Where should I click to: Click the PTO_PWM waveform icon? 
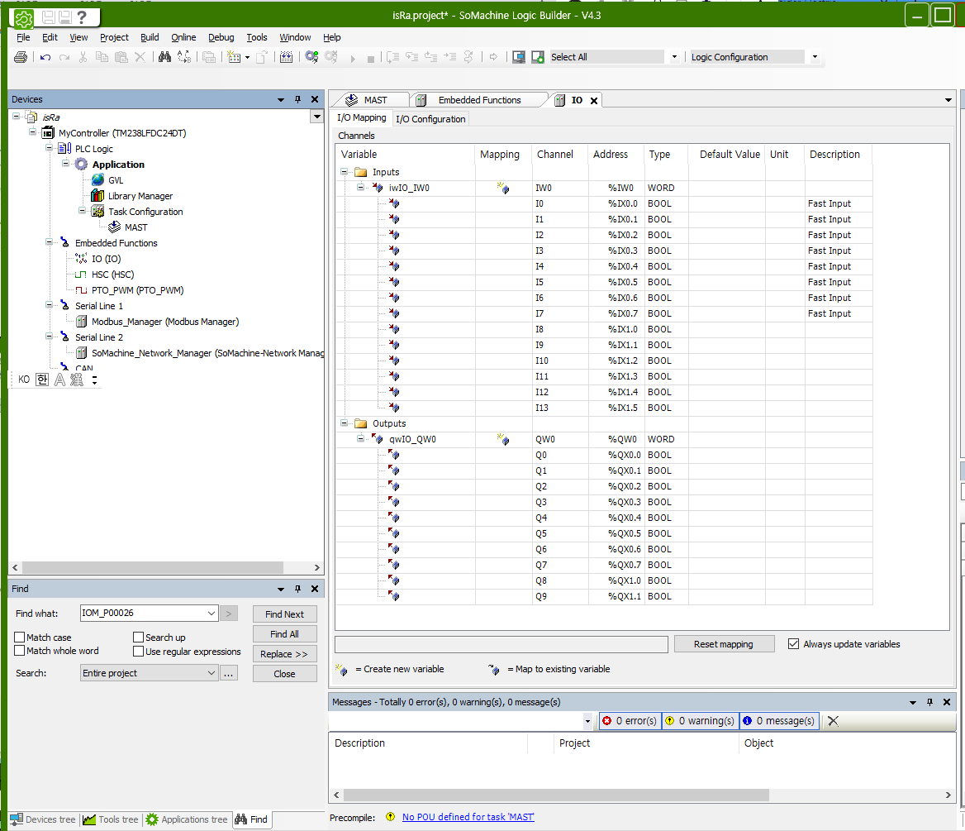tap(81, 290)
